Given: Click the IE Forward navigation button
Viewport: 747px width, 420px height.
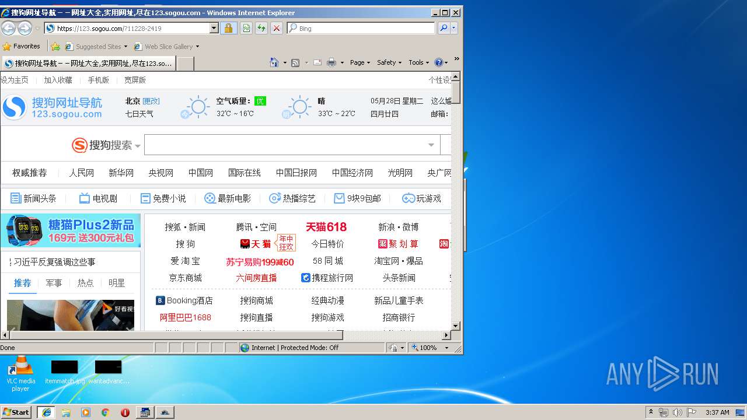Looking at the screenshot, I should click(x=25, y=28).
